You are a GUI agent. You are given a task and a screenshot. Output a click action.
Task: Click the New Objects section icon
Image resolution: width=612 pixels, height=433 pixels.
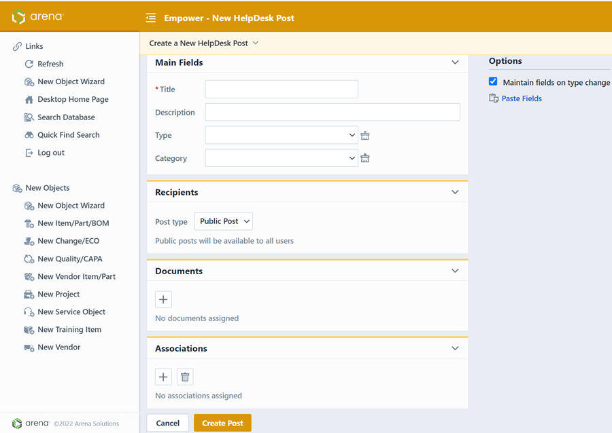coord(17,188)
